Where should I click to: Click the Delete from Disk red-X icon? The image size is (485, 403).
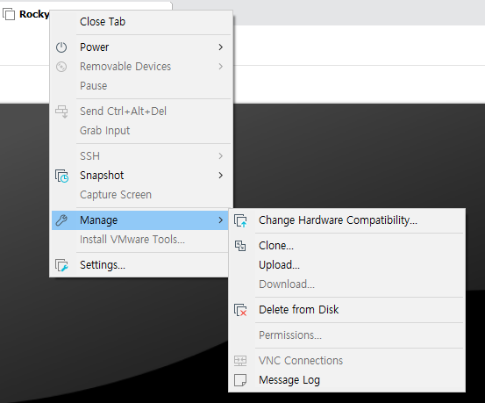(240, 310)
